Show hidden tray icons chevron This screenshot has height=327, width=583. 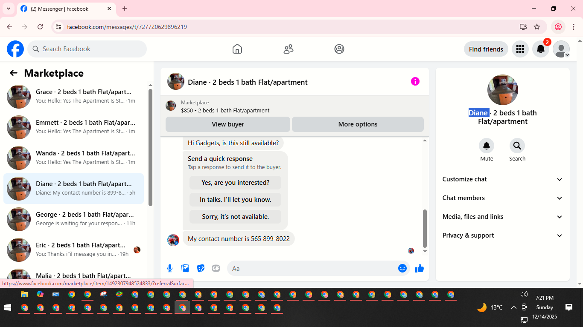point(513,307)
